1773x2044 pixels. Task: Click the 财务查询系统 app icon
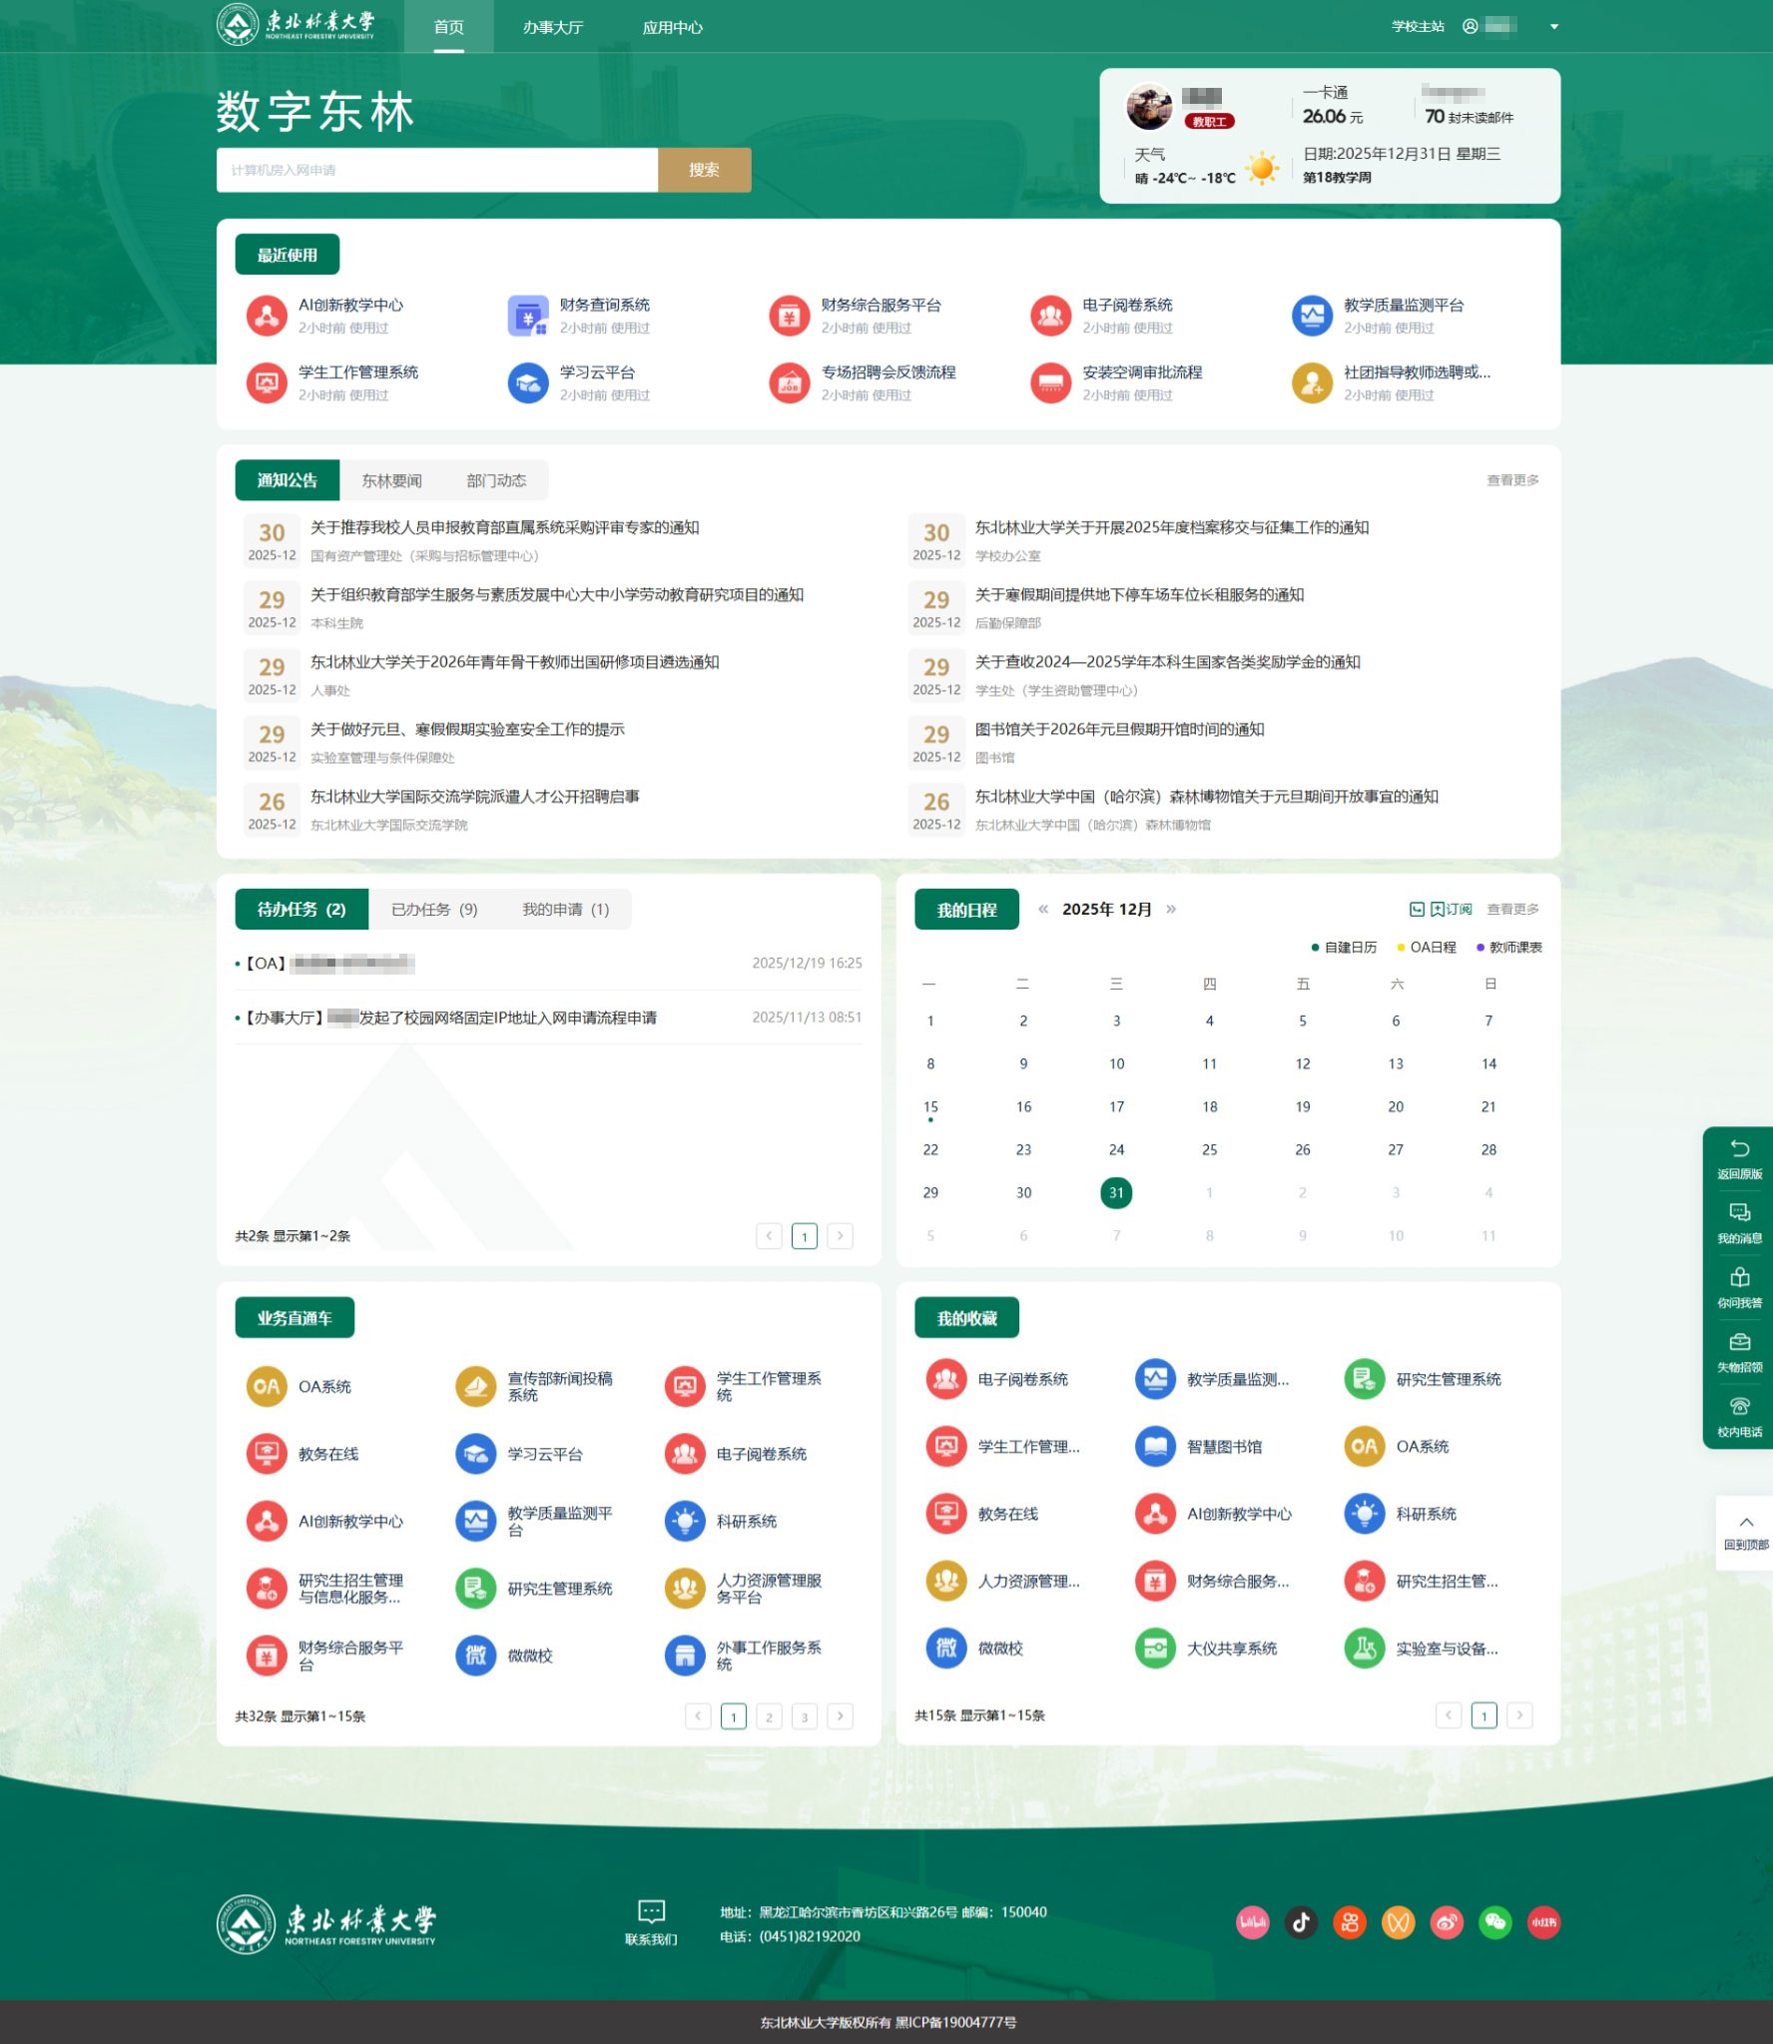coord(528,316)
